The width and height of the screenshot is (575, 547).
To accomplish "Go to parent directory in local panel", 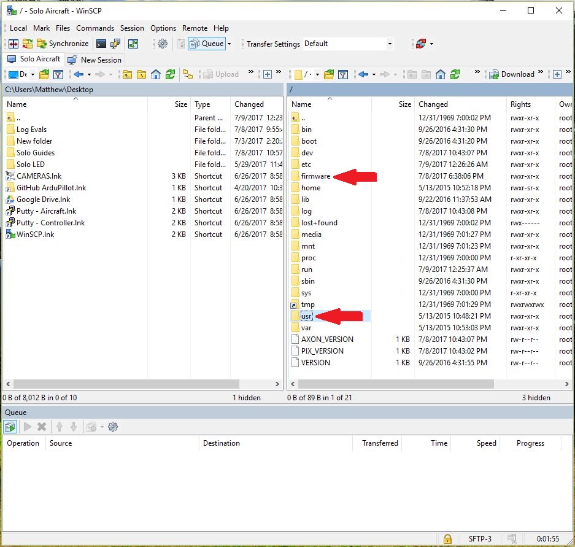I will point(129,74).
